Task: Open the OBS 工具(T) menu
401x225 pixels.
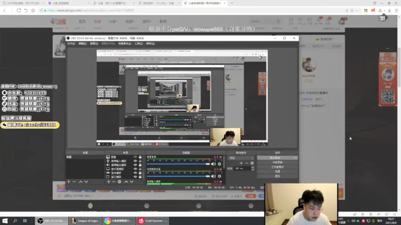Action: click(139, 43)
